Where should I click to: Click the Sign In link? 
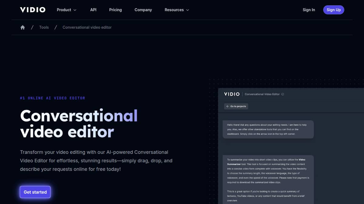309,10
